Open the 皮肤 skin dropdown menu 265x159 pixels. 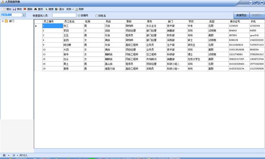(x=70, y=9)
